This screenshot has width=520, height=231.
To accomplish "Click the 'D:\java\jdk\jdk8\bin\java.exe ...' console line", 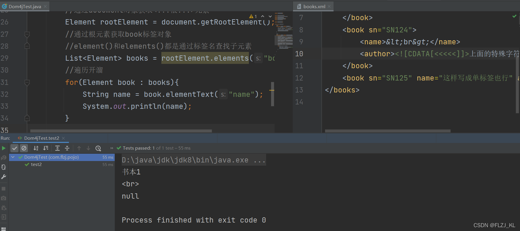I will 194,160.
